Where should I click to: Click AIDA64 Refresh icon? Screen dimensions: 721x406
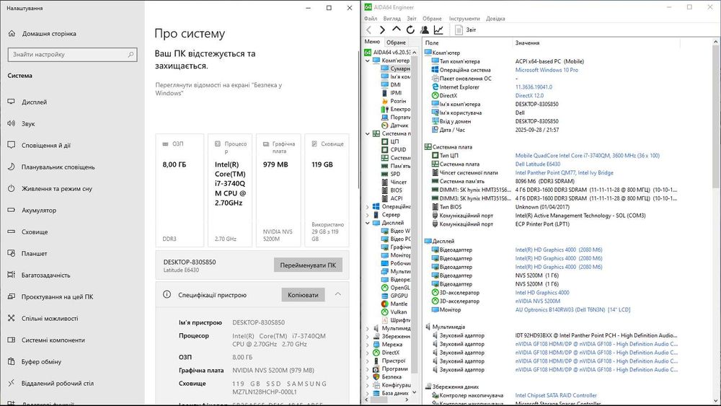410,30
